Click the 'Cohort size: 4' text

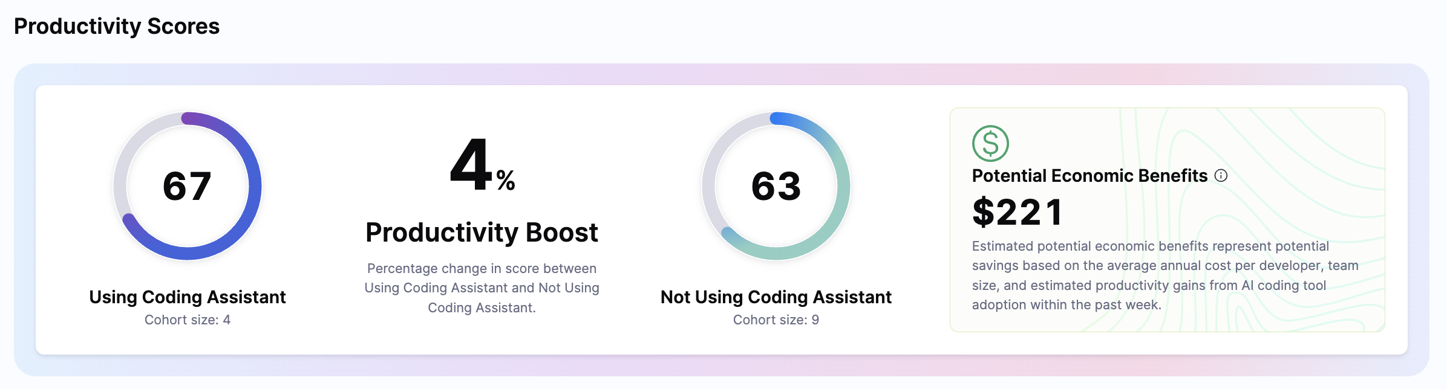click(188, 320)
